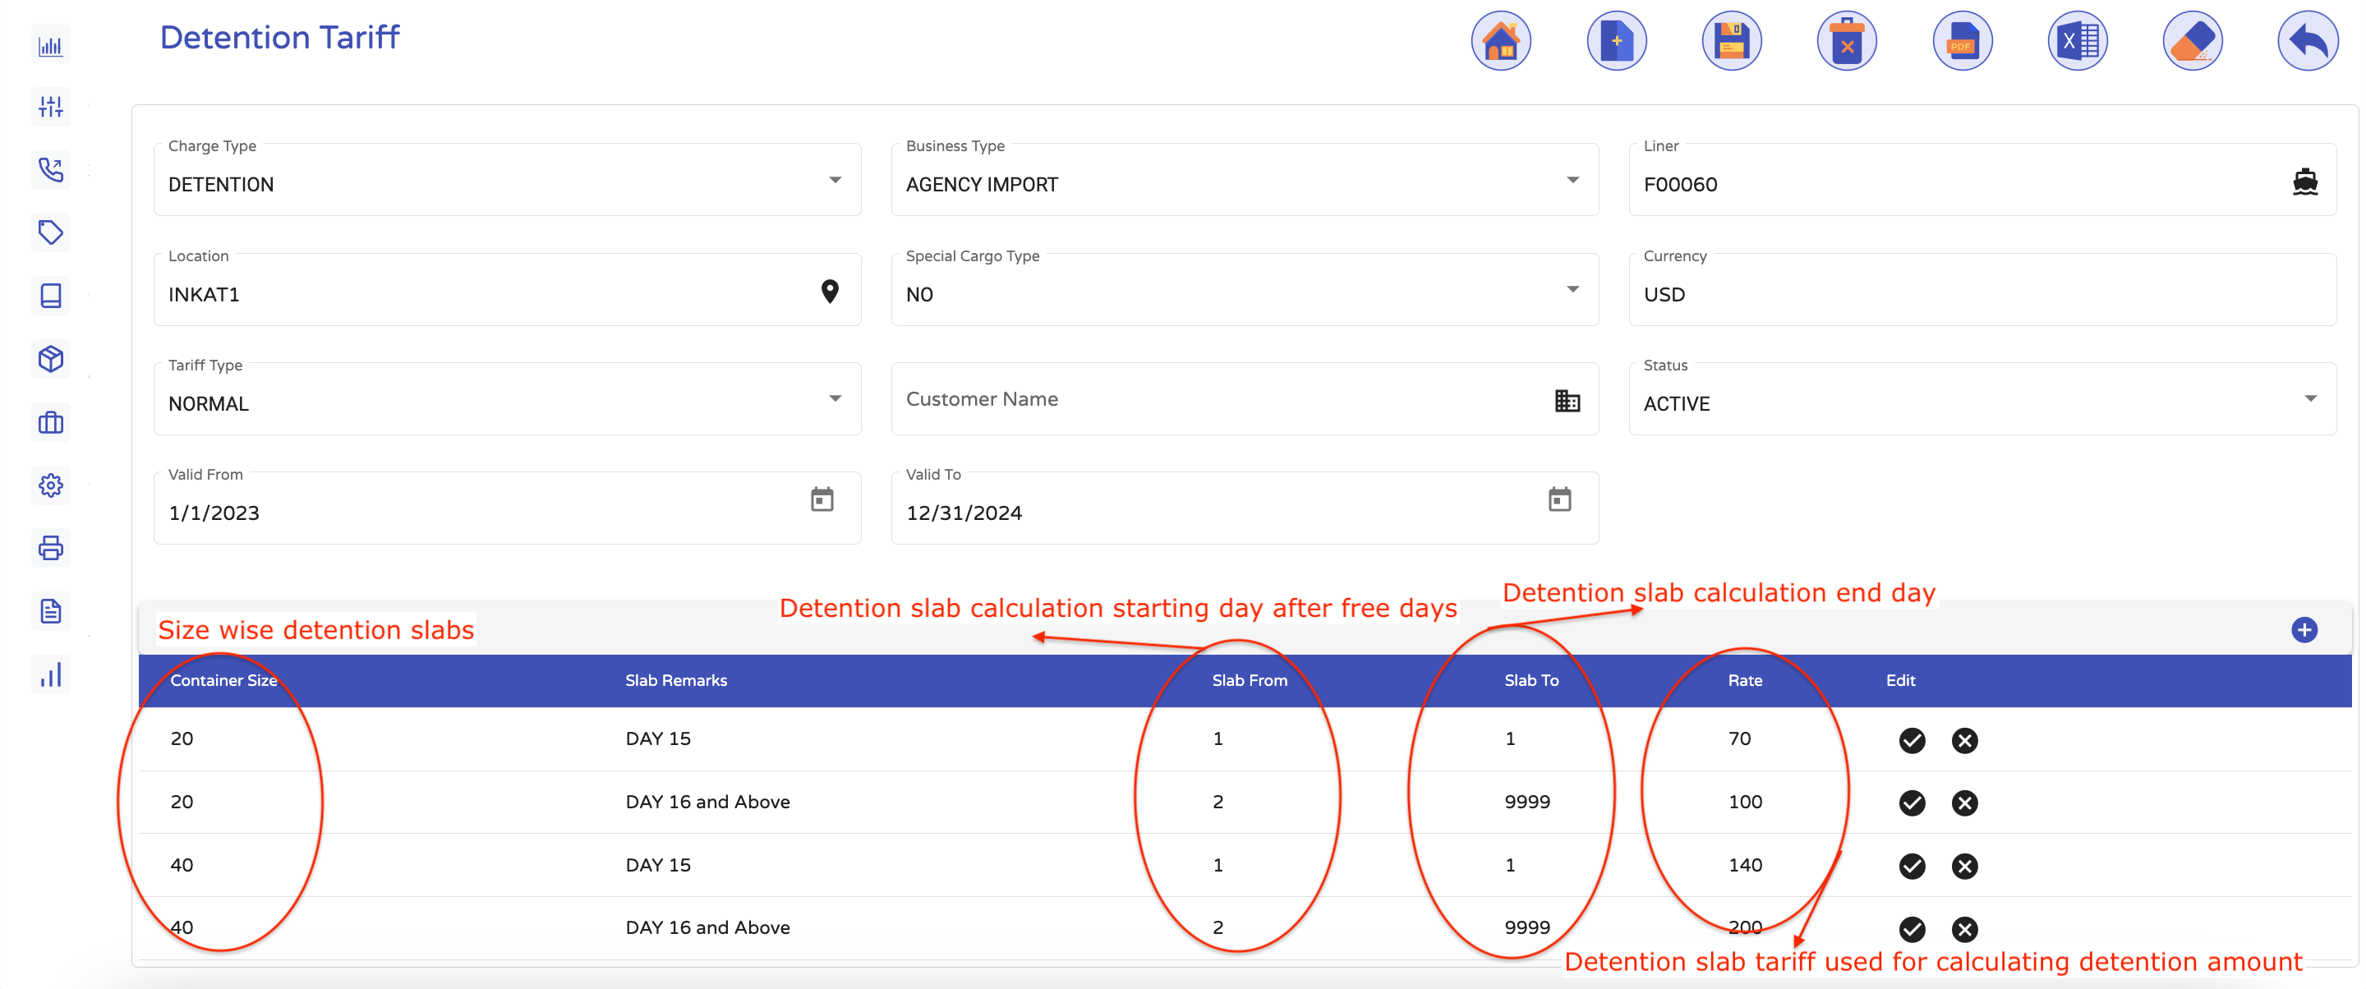Image resolution: width=2366 pixels, height=989 pixels.
Task: Confirm edit for 20 DAY 15 row
Action: (1912, 740)
